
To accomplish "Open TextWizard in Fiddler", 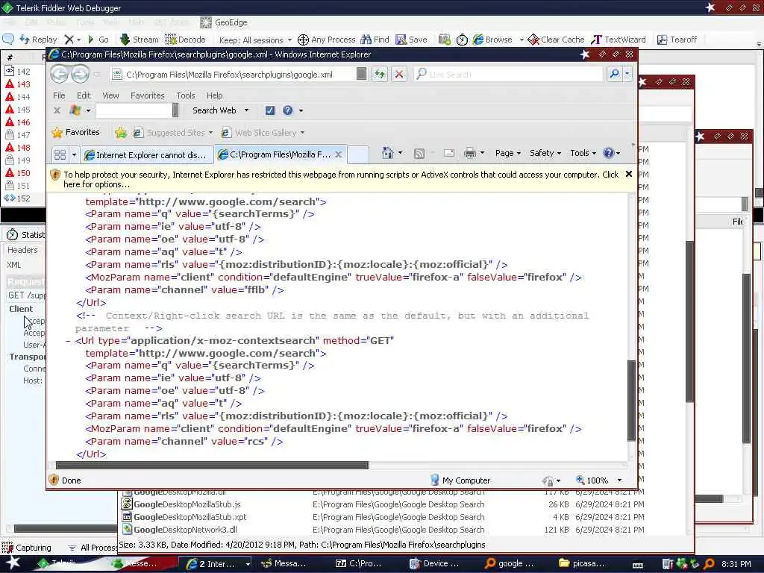I will point(619,40).
